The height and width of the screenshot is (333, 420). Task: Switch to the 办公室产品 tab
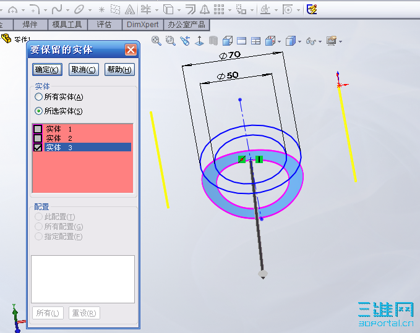click(186, 25)
